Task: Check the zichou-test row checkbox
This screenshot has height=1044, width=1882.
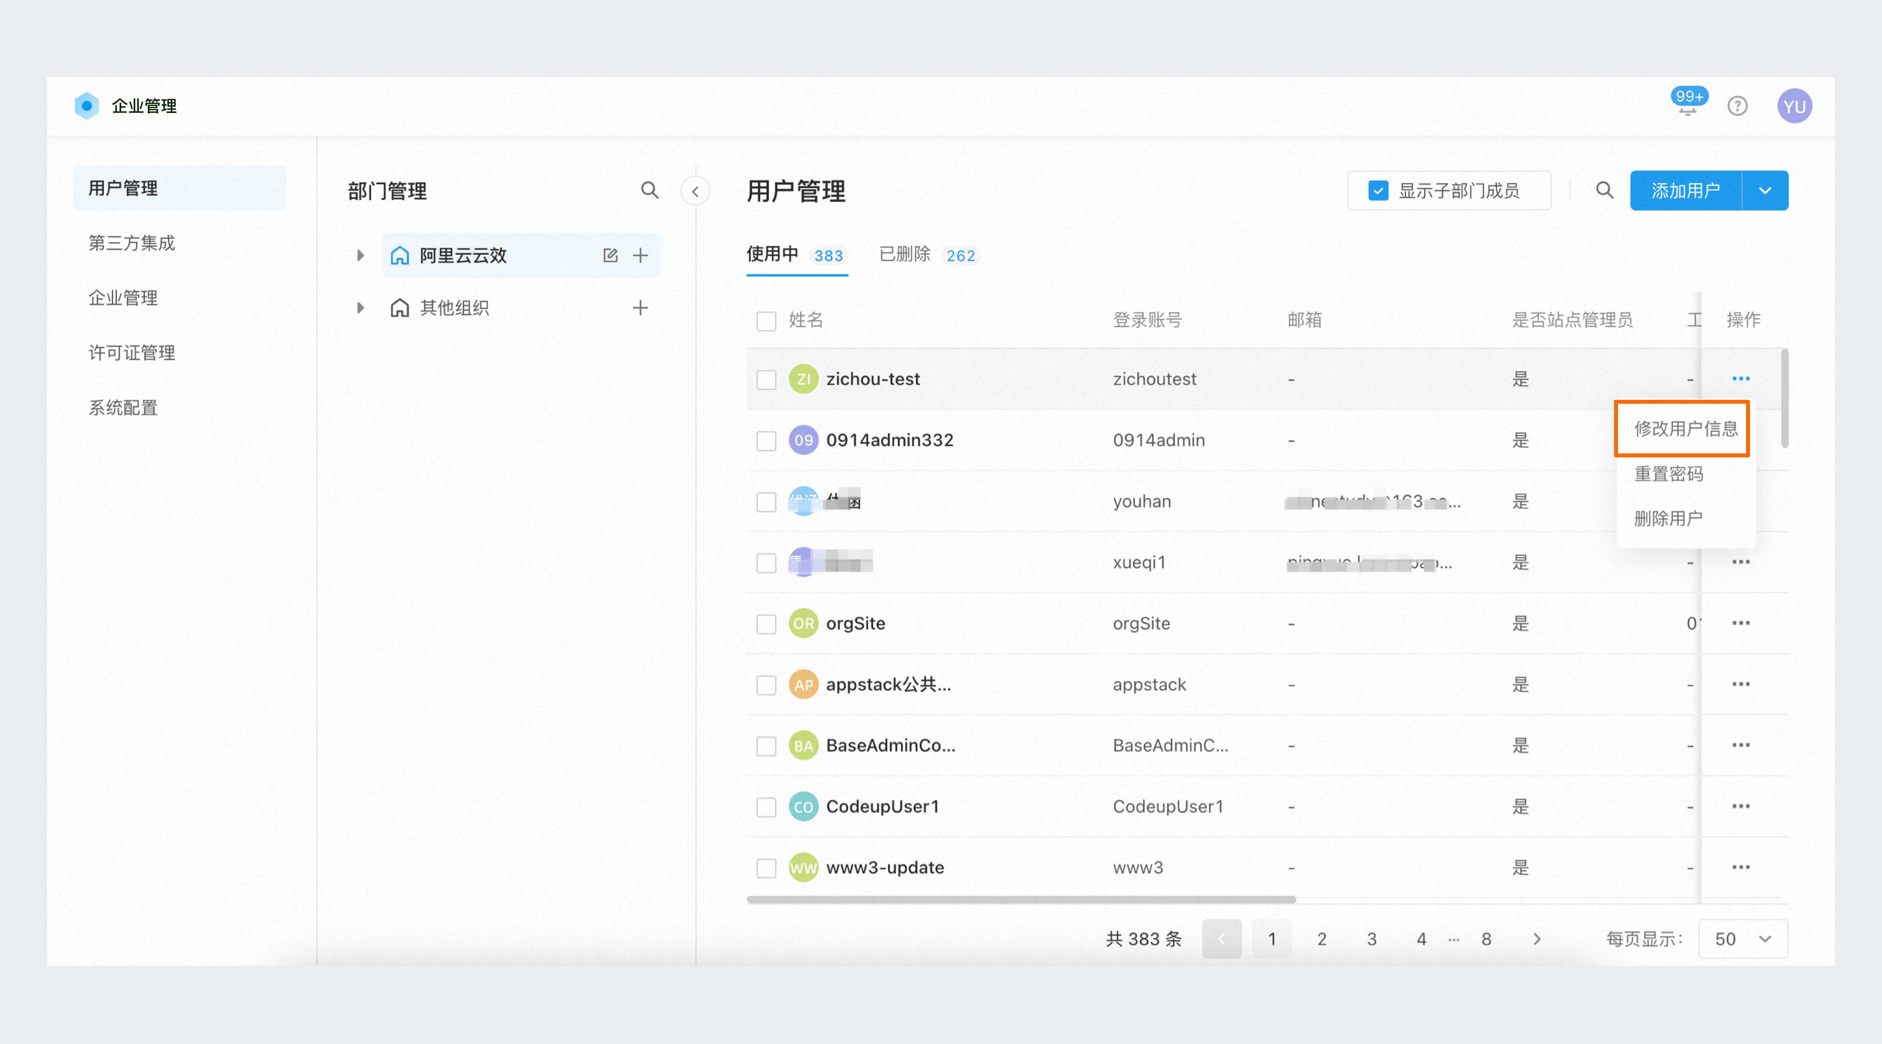Action: (767, 380)
